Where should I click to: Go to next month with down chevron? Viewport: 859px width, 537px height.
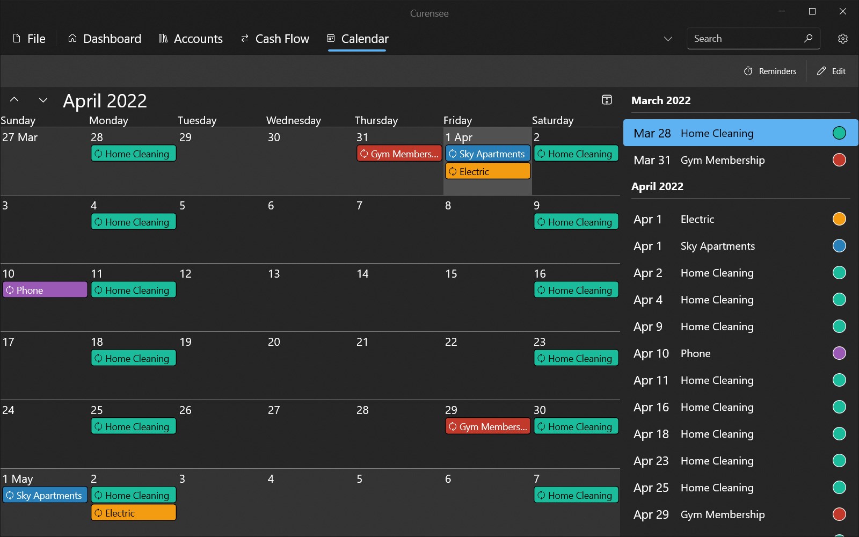(x=43, y=100)
